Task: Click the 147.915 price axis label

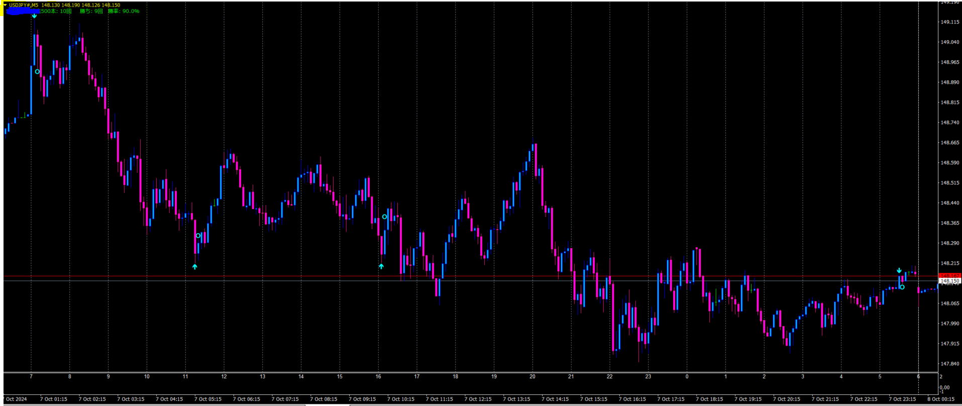Action: coord(950,344)
